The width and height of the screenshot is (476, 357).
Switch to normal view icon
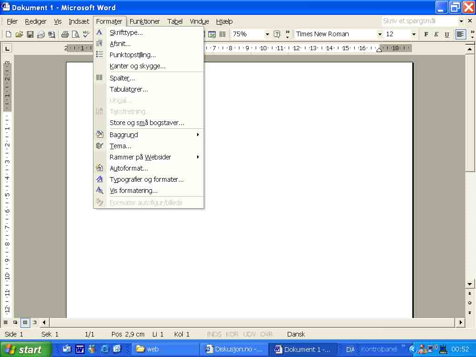(6, 323)
